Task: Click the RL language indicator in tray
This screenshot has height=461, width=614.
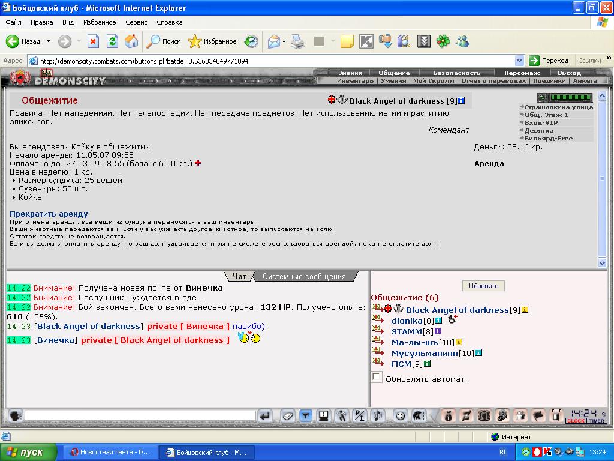Action: coord(503,453)
